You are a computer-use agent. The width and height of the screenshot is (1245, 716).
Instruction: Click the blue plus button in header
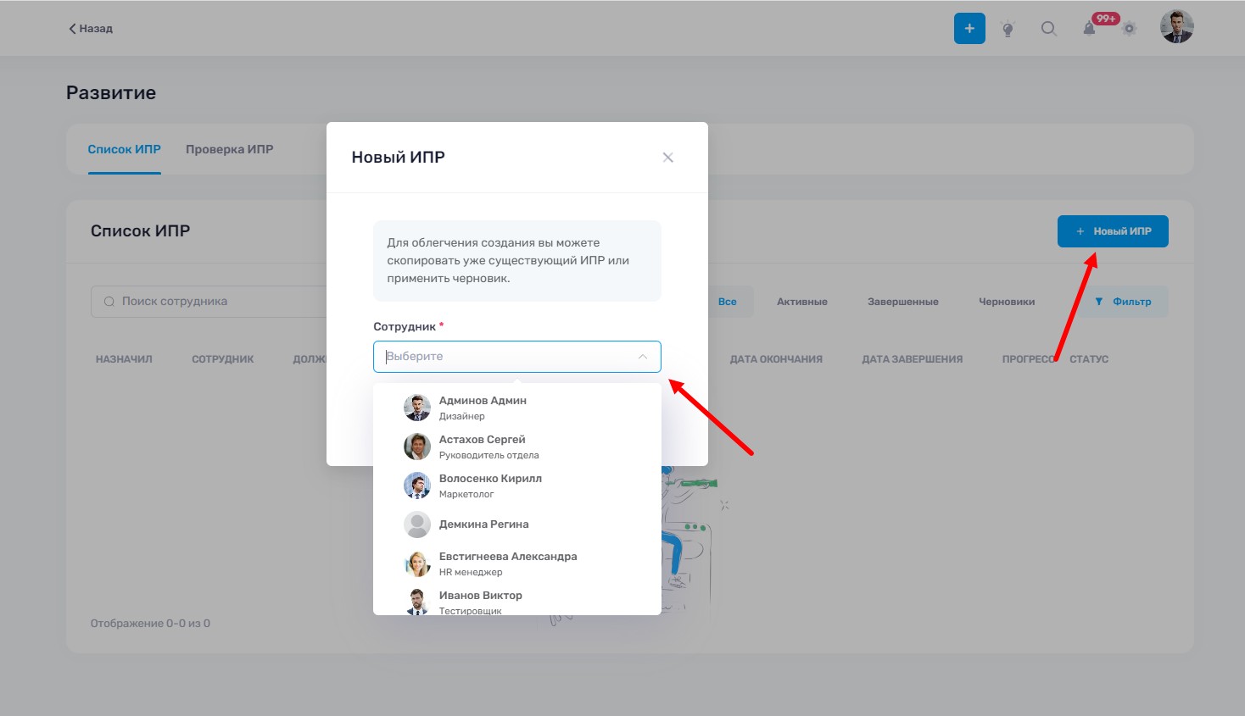[969, 28]
